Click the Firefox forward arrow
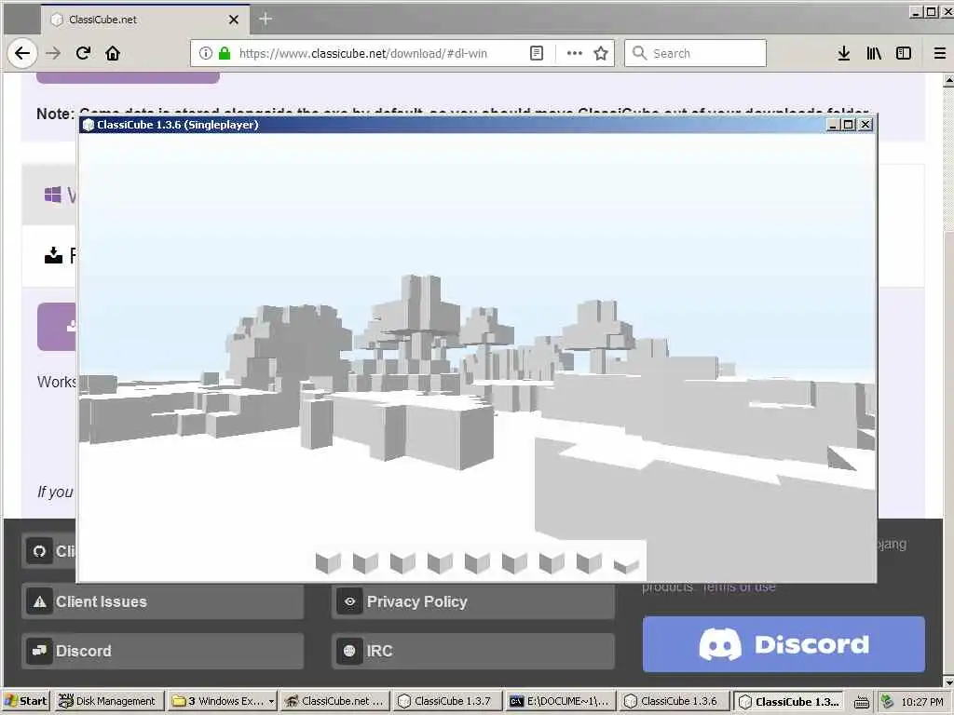The image size is (954, 715). (53, 53)
